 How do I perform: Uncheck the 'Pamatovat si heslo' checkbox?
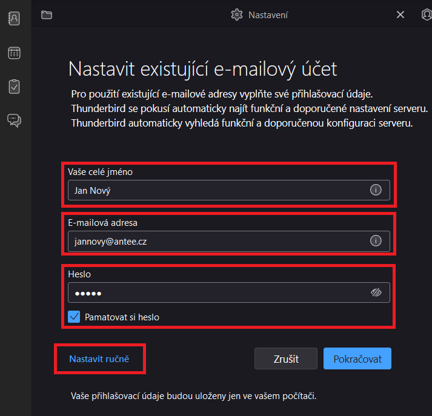[75, 317]
